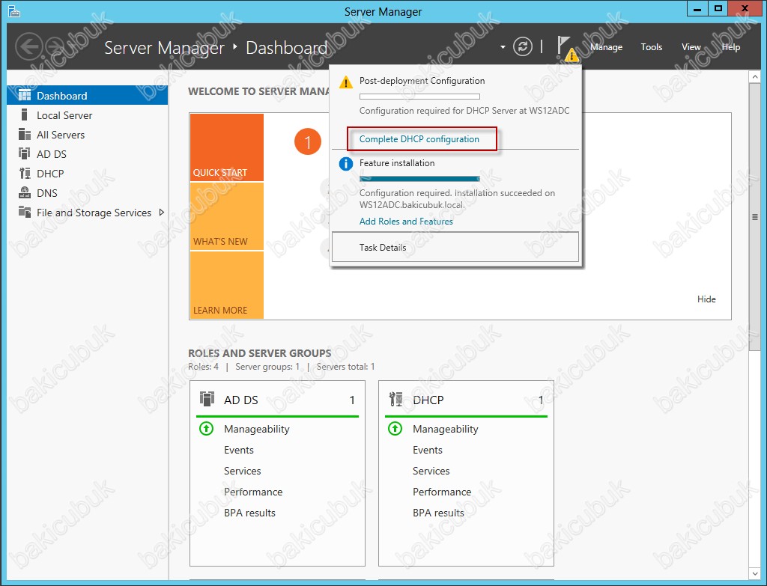767x586 pixels.
Task: Select AD DS in the sidebar
Action: tap(88, 154)
